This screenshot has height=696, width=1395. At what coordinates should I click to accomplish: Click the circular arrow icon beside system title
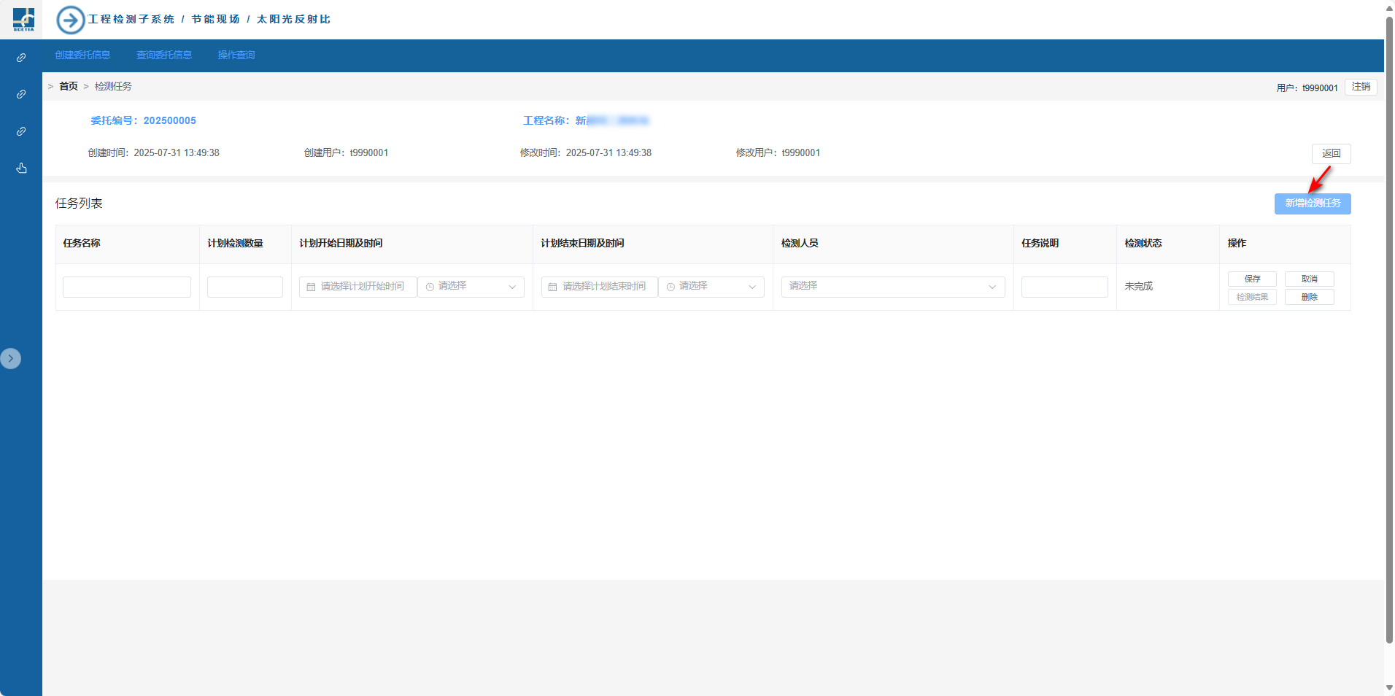tap(71, 20)
